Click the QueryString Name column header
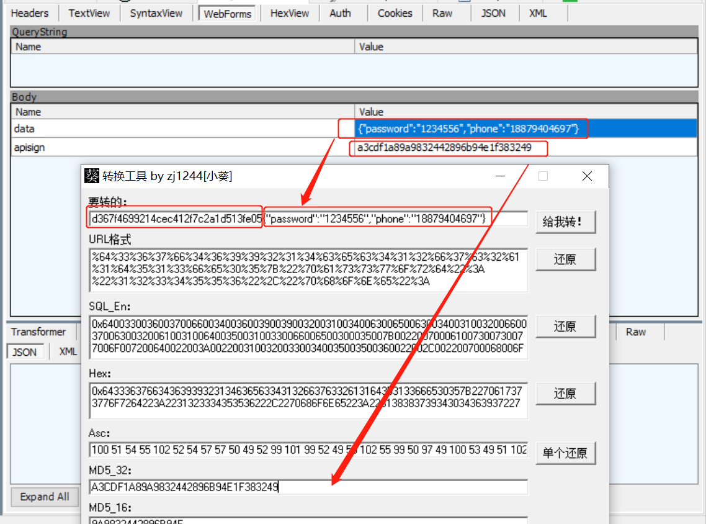The image size is (706, 524). pos(182,47)
